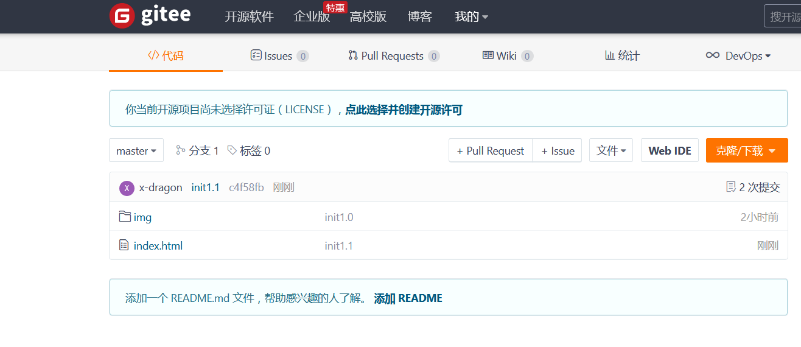
Task: Click the tag icon beside 标签 0
Action: click(x=232, y=150)
